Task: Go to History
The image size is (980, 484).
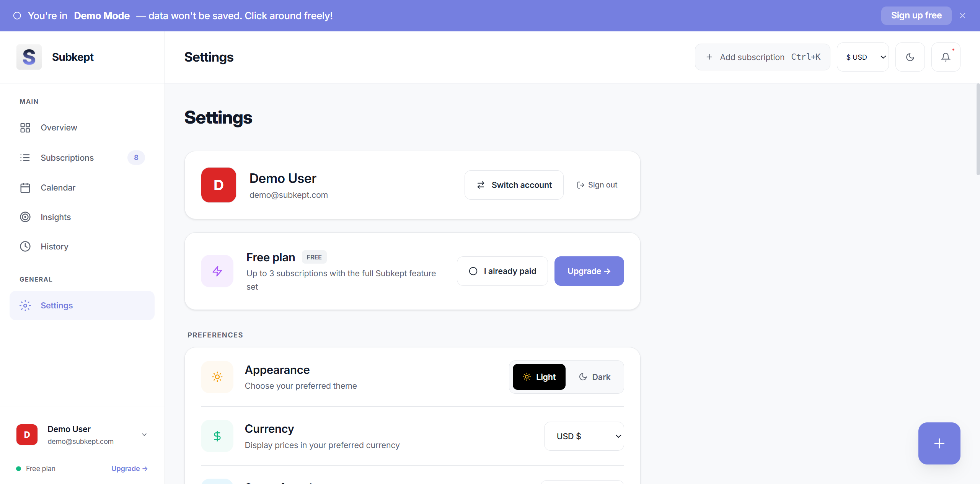Action: (82, 247)
